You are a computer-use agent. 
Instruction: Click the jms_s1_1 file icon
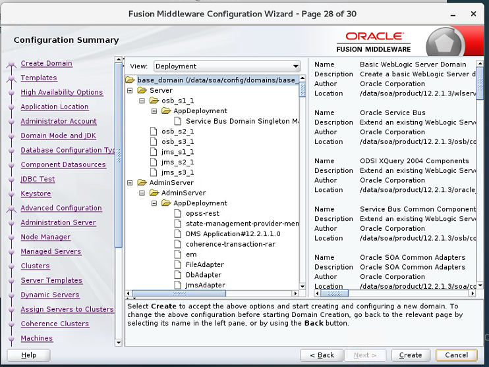[x=154, y=152]
